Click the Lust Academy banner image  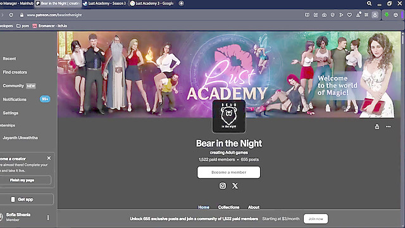click(229, 75)
